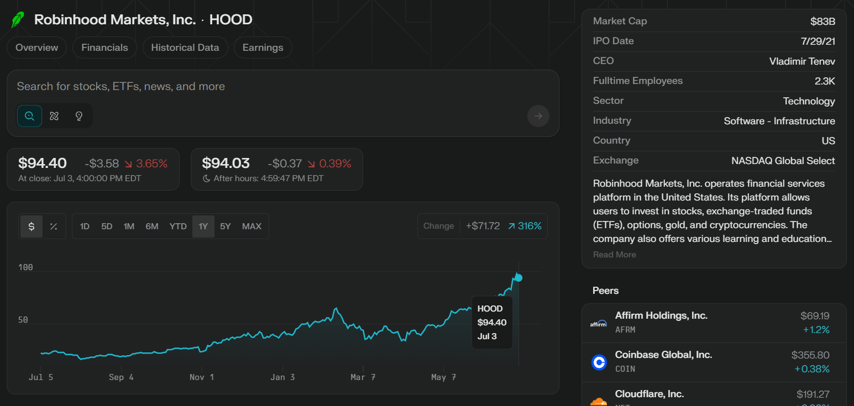Open the Financials tab
The height and width of the screenshot is (406, 854).
pyautogui.click(x=104, y=48)
